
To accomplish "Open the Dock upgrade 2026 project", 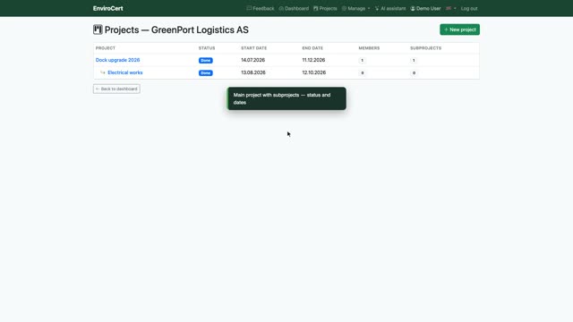I will (117, 60).
